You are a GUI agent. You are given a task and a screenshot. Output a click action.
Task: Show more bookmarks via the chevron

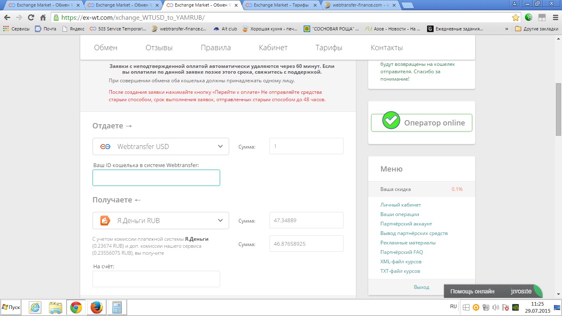(x=506, y=29)
